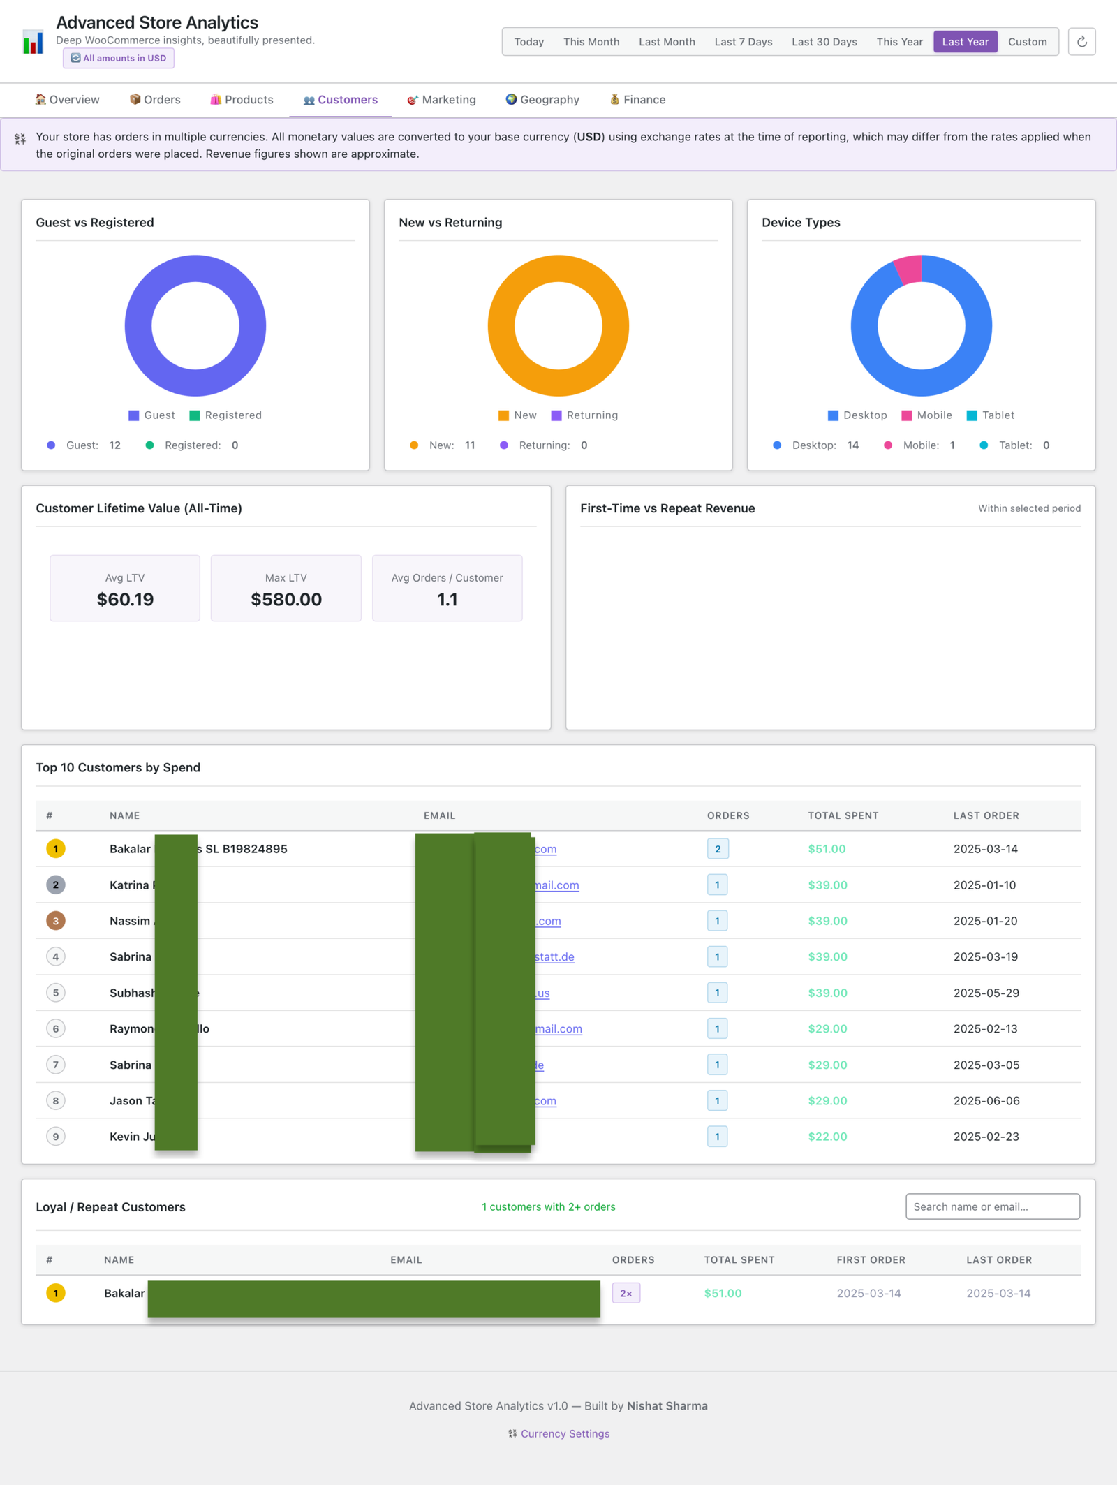Open the Marketing tab
Viewport: 1117px width, 1485px height.
tap(441, 100)
